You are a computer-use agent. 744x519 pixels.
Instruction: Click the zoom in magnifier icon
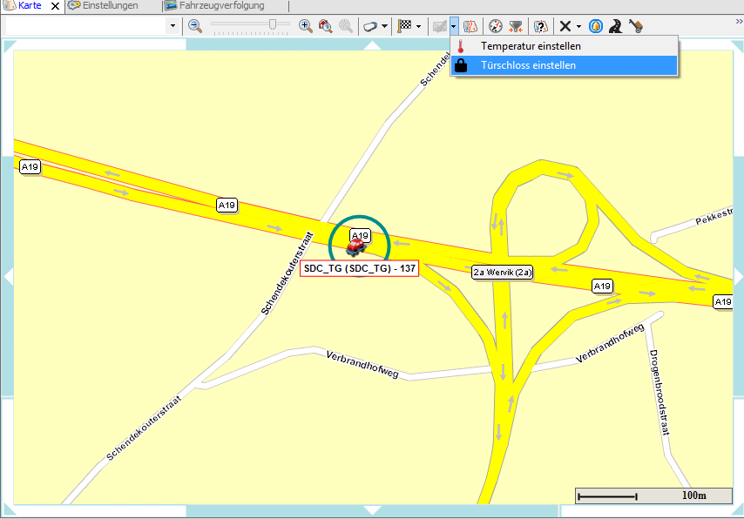(x=306, y=26)
